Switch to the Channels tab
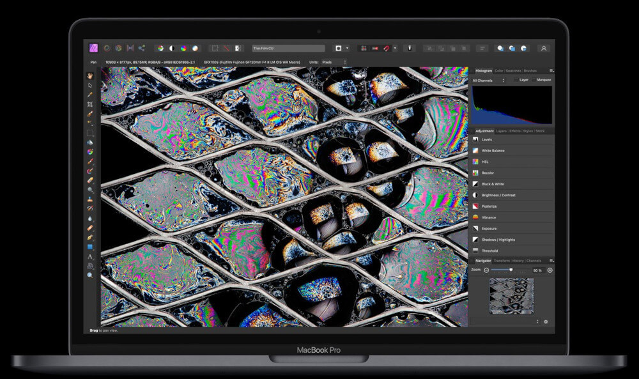This screenshot has height=379, width=639. (534, 261)
